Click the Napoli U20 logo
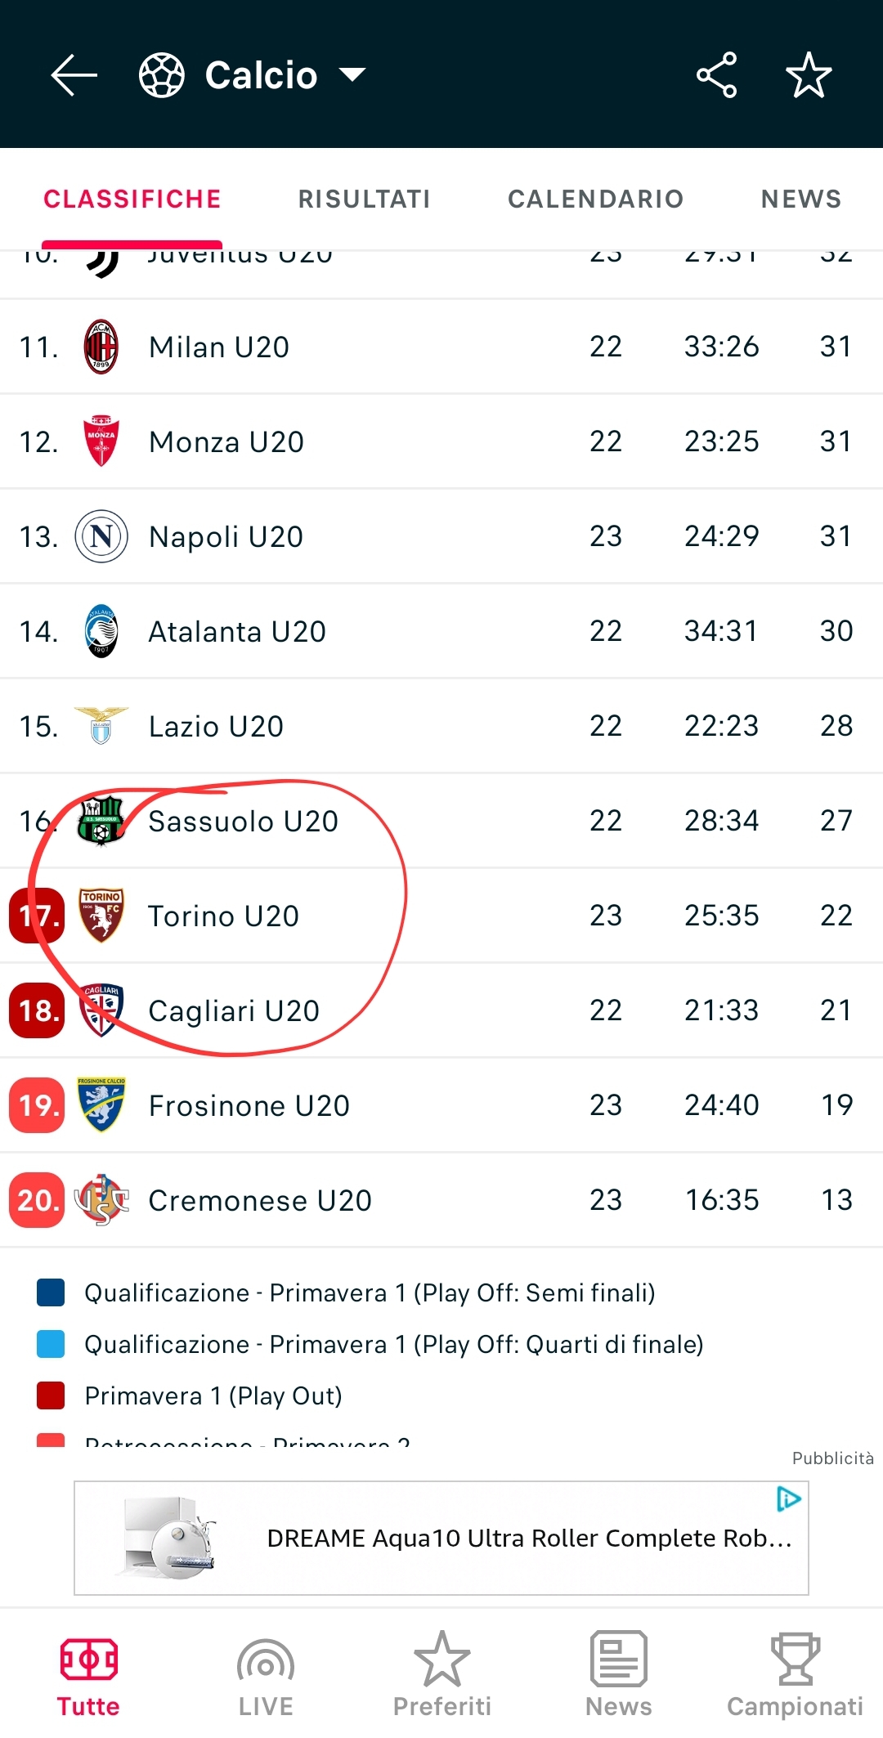This screenshot has height=1738, width=883. (101, 536)
